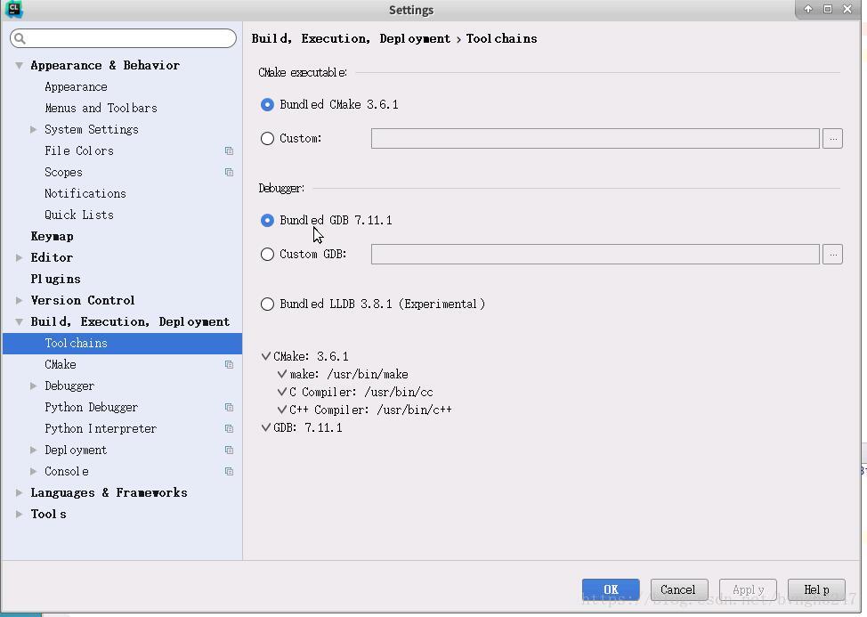Screen dimensions: 867x617
Task: Browse for a custom CMake executable
Action: pos(832,138)
